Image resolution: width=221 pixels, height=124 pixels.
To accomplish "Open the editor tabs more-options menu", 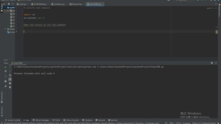I will 216,4.
